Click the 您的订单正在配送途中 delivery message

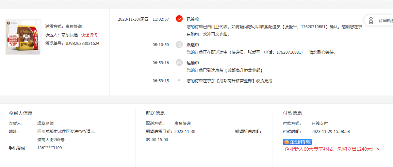(261, 53)
